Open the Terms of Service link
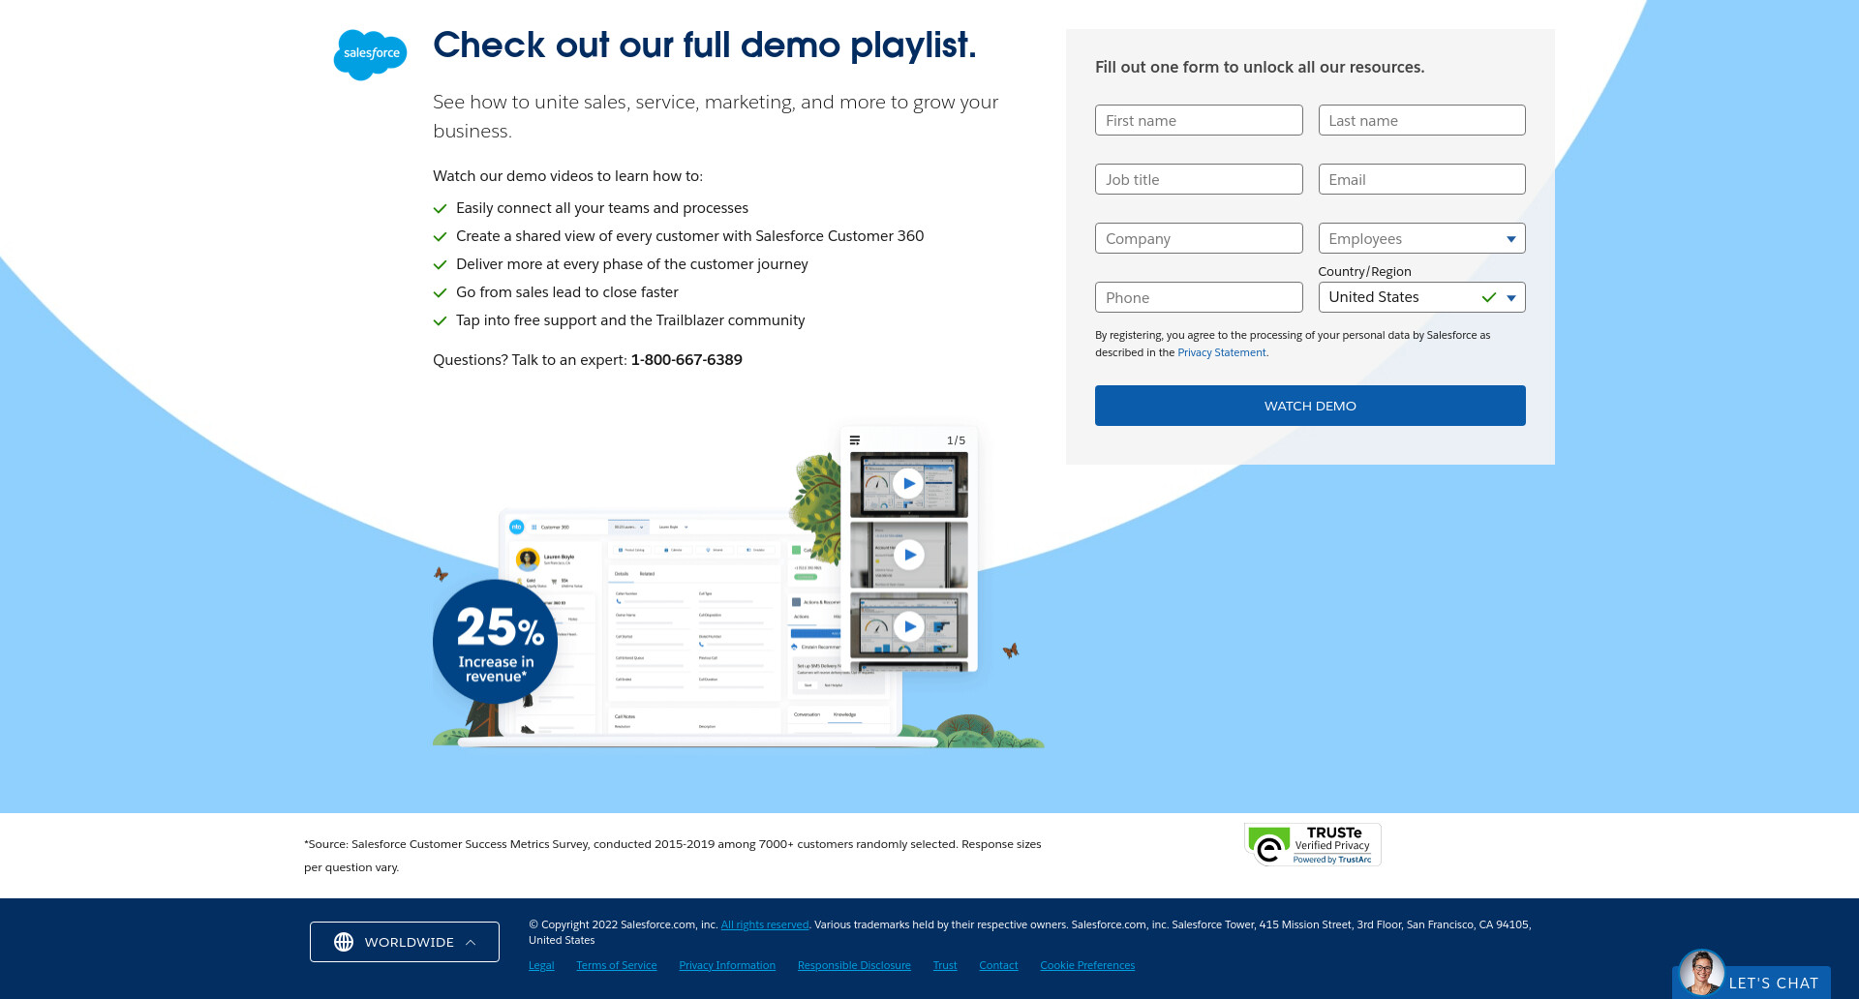 coord(617,965)
